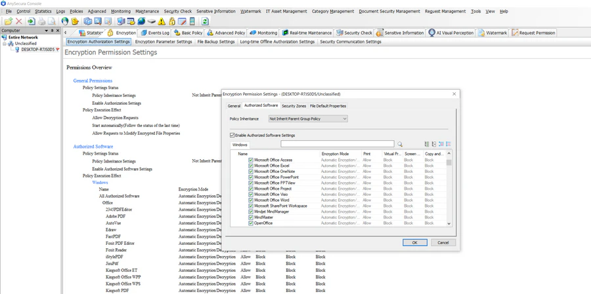Switch to the General tab in dialog
Image resolution: width=591 pixels, height=294 pixels.
click(x=234, y=106)
